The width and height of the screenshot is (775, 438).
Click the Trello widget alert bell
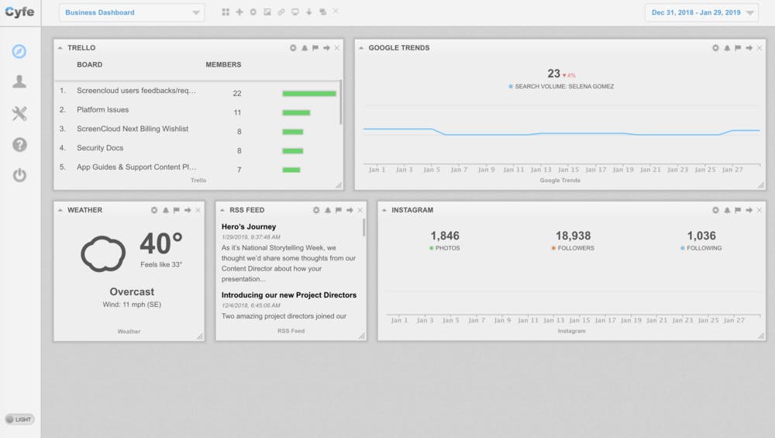tap(305, 48)
